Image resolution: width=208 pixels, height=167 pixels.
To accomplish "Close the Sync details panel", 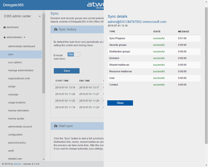I will pyautogui.click(x=120, y=103).
